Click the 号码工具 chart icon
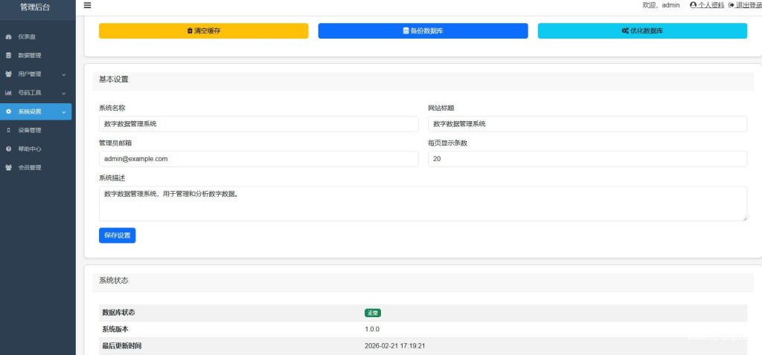The height and width of the screenshot is (355, 762). tap(8, 93)
